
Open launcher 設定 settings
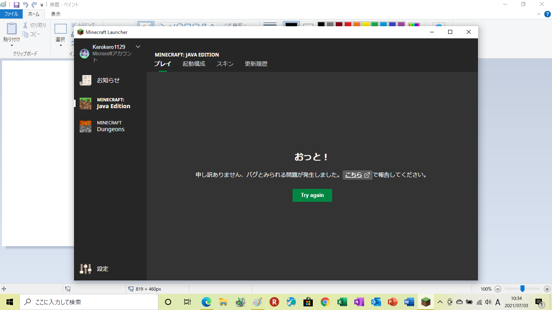pyautogui.click(x=102, y=269)
